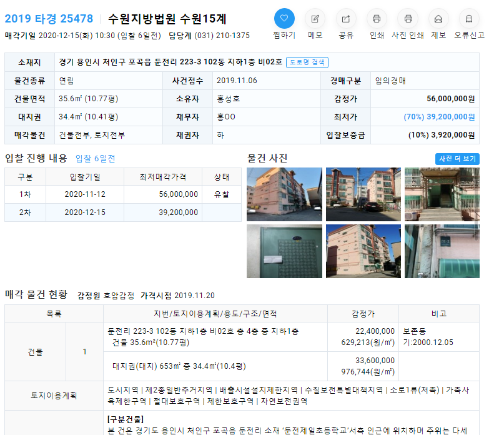Click appraisal value 56,000,000원 in summary table
This screenshot has width=489, height=435.
point(451,99)
